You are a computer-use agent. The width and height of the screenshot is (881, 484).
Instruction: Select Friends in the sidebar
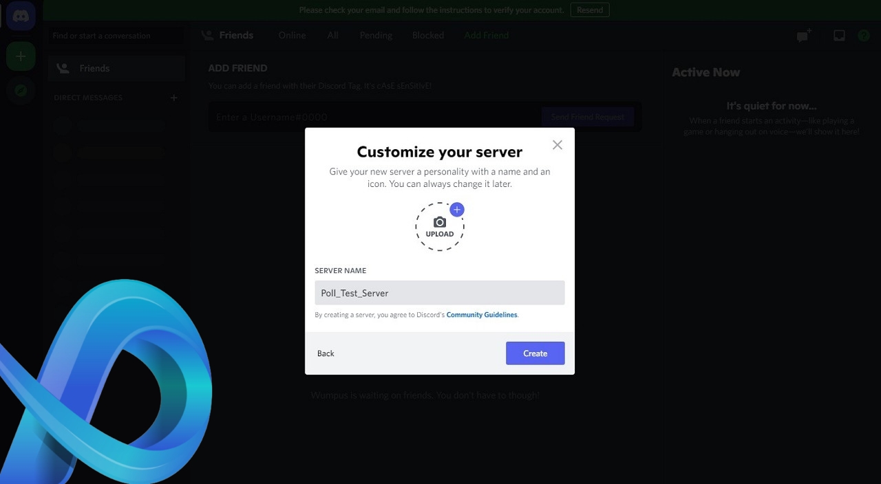[116, 68]
